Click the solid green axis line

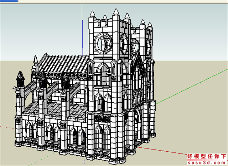click(x=192, y=87)
